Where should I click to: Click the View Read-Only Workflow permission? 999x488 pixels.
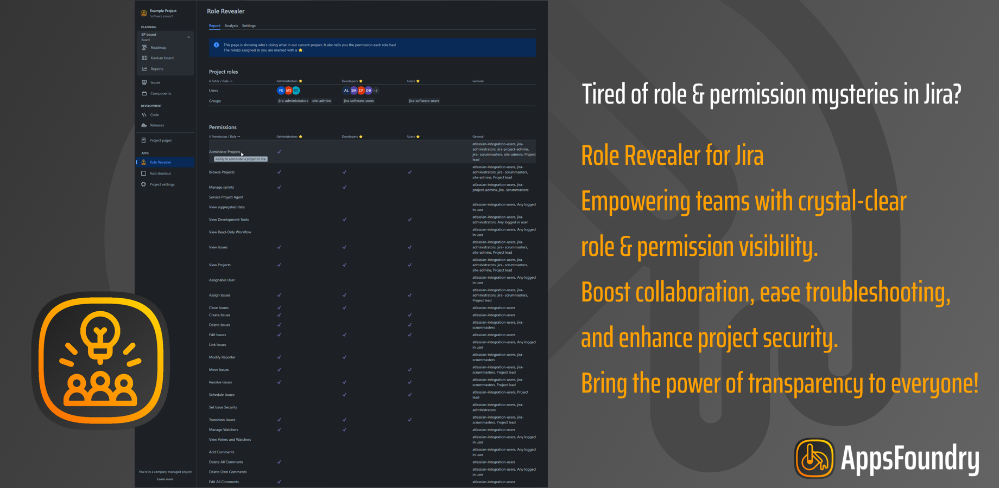(230, 232)
